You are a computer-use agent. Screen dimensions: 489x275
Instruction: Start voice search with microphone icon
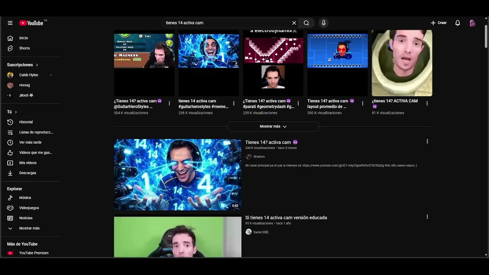[324, 23]
